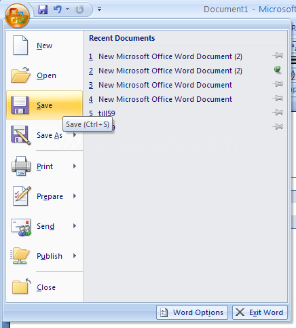Expand the Publish submenu arrow
Screen dimensions: 296x328
click(x=75, y=256)
